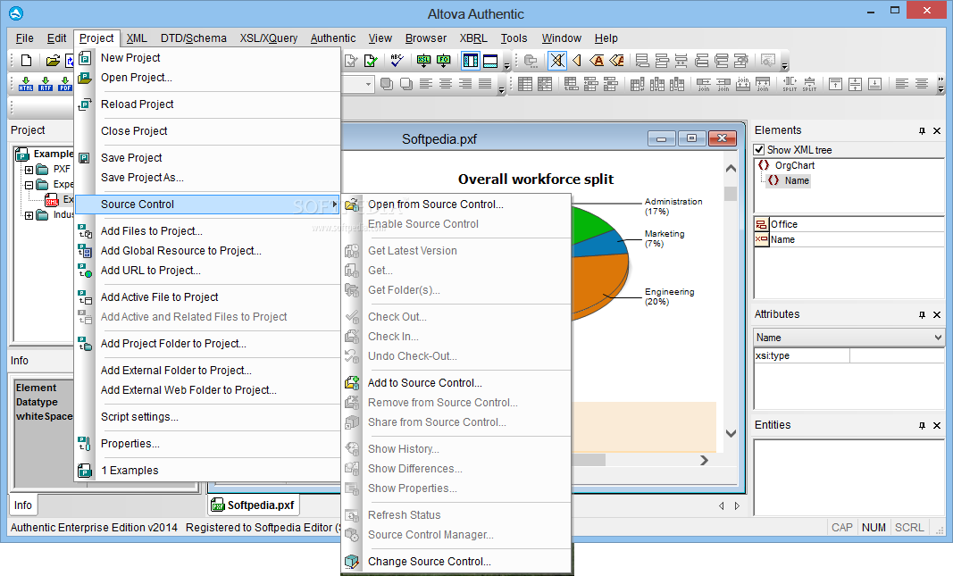Viewport: 953px width, 576px height.
Task: Click the large markup A icon
Action: [597, 60]
